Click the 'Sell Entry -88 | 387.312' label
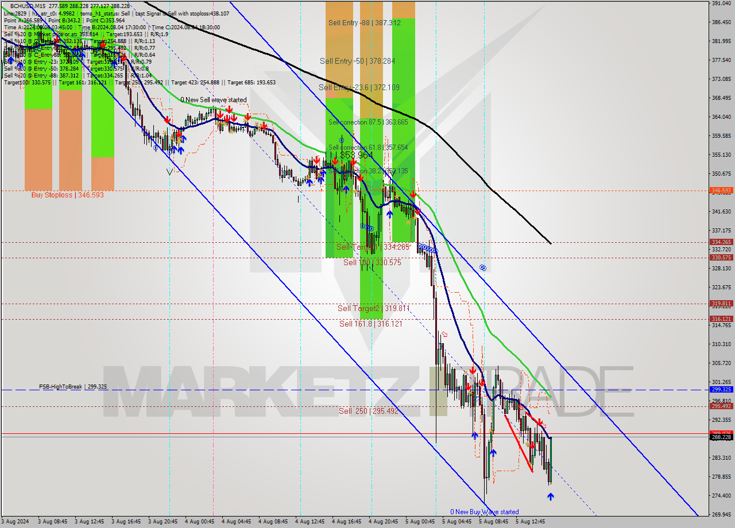The image size is (735, 528). click(365, 23)
